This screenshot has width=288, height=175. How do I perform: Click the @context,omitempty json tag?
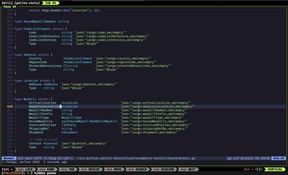coord(84,143)
